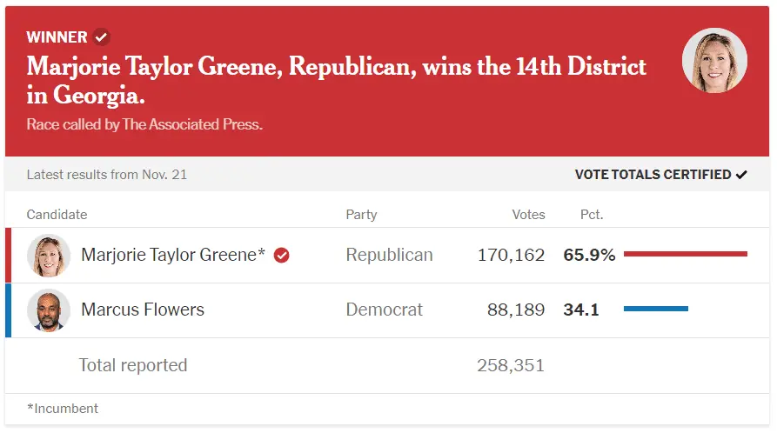Click the large winner portrait in the red banner
The image size is (777, 433).
point(714,61)
